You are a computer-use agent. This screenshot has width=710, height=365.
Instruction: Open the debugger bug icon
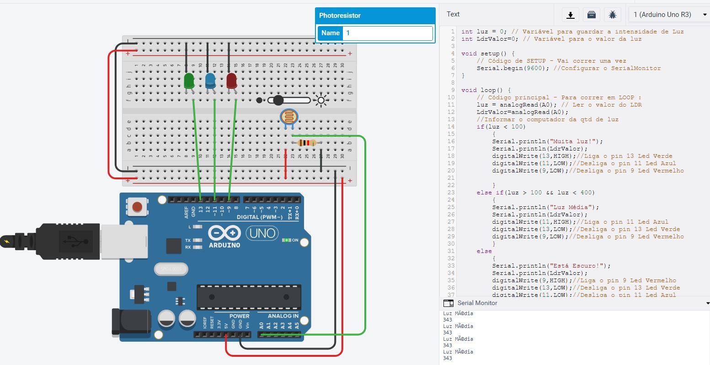(613, 15)
